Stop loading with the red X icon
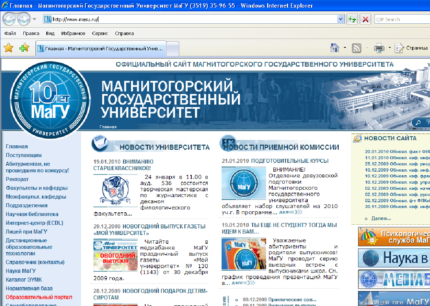Image resolution: width=430 pixels, height=306 pixels. click(x=365, y=19)
